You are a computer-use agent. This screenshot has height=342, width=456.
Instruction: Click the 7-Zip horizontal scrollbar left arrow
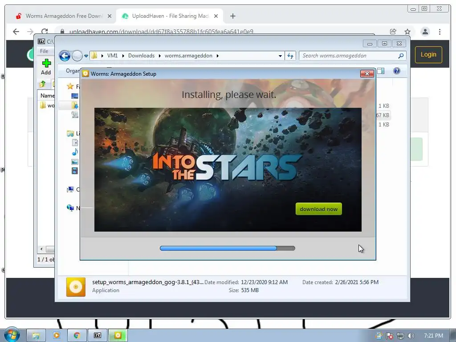(x=41, y=249)
